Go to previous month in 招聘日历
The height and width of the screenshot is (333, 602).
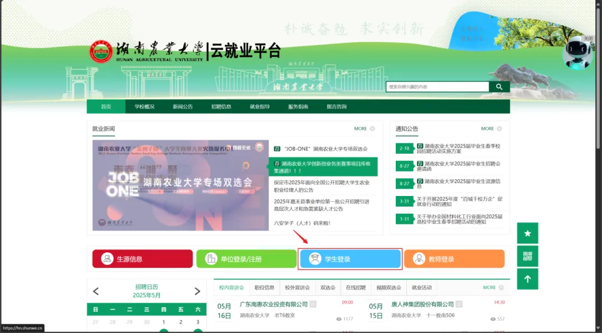coord(96,291)
